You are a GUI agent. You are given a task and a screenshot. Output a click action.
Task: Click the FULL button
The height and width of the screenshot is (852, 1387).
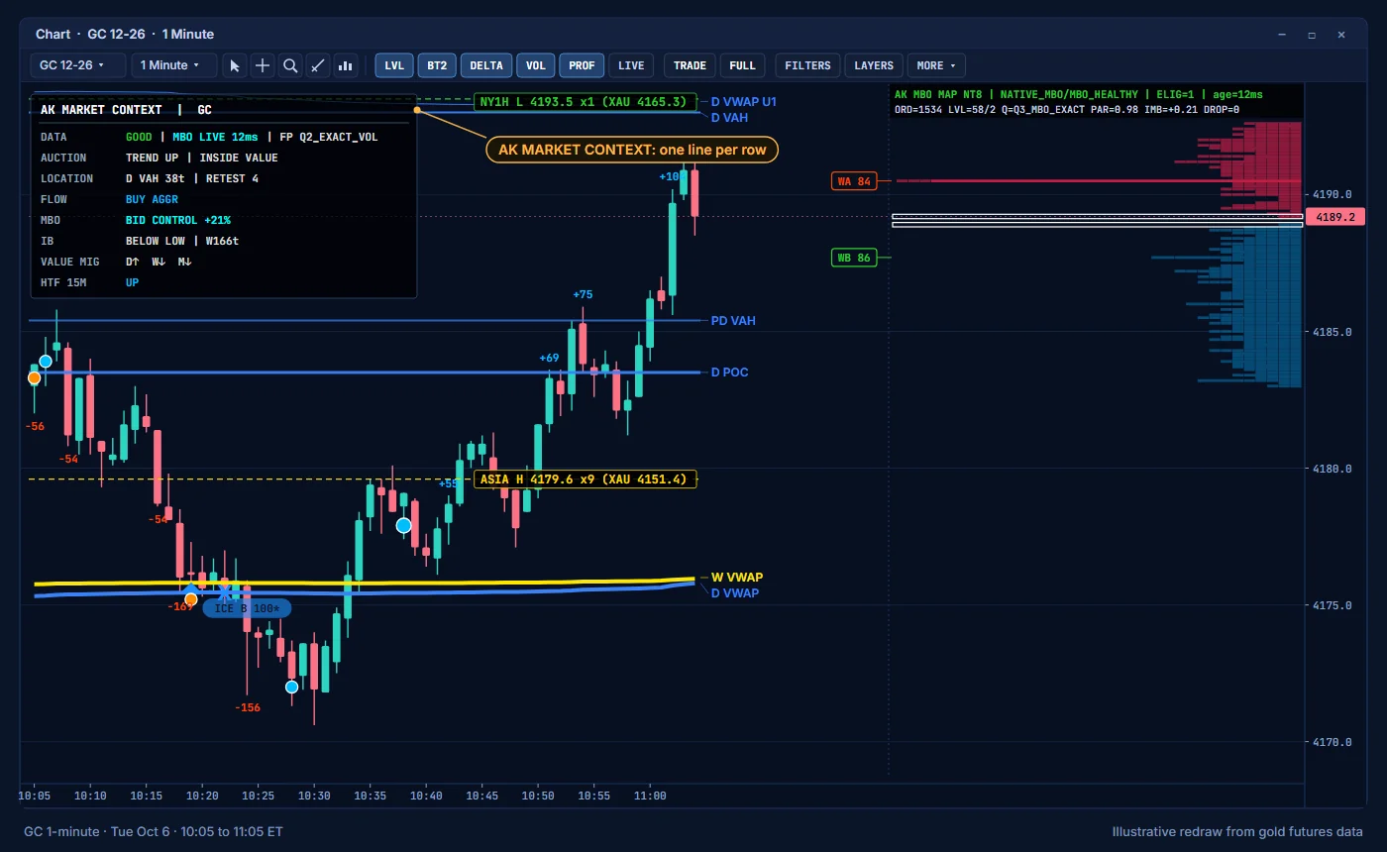(742, 65)
